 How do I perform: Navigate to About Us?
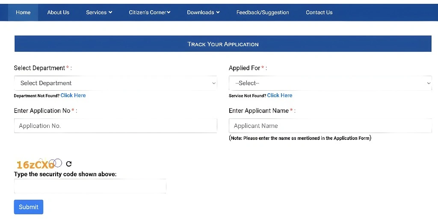pos(58,12)
